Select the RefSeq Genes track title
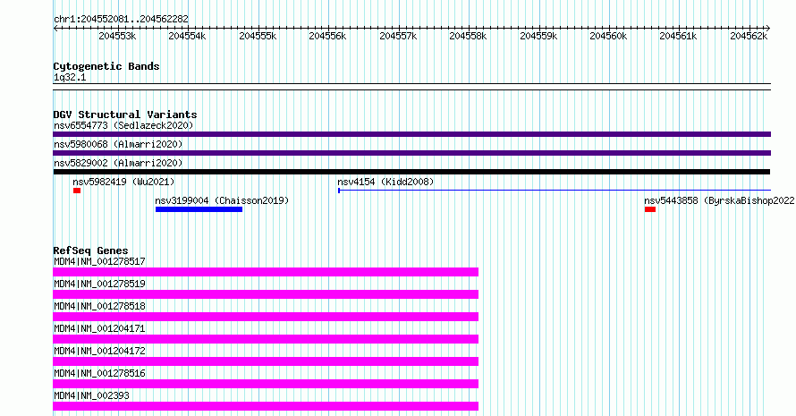The image size is (796, 416). (90, 250)
